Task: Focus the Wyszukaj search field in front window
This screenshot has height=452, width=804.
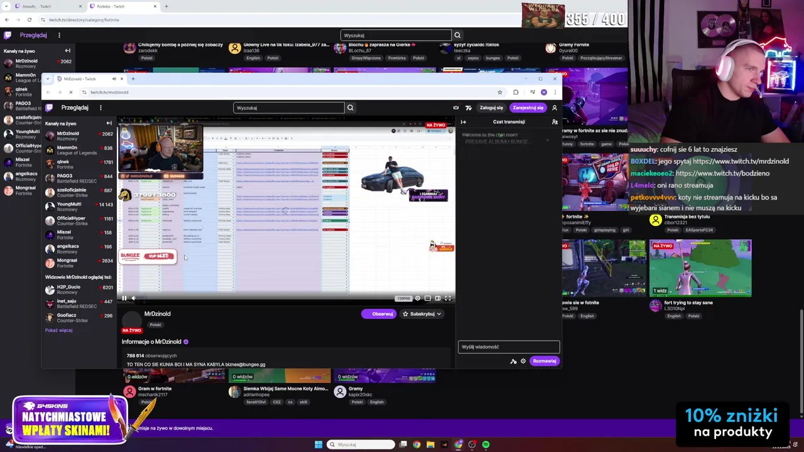Action: point(289,107)
